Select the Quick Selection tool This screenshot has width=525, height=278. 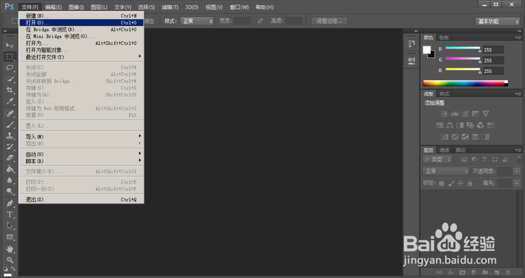tap(9, 79)
